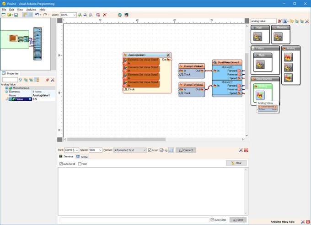Click the Undo arrow icon
Image resolution: width=311 pixels, height=225 pixels.
pos(37,15)
